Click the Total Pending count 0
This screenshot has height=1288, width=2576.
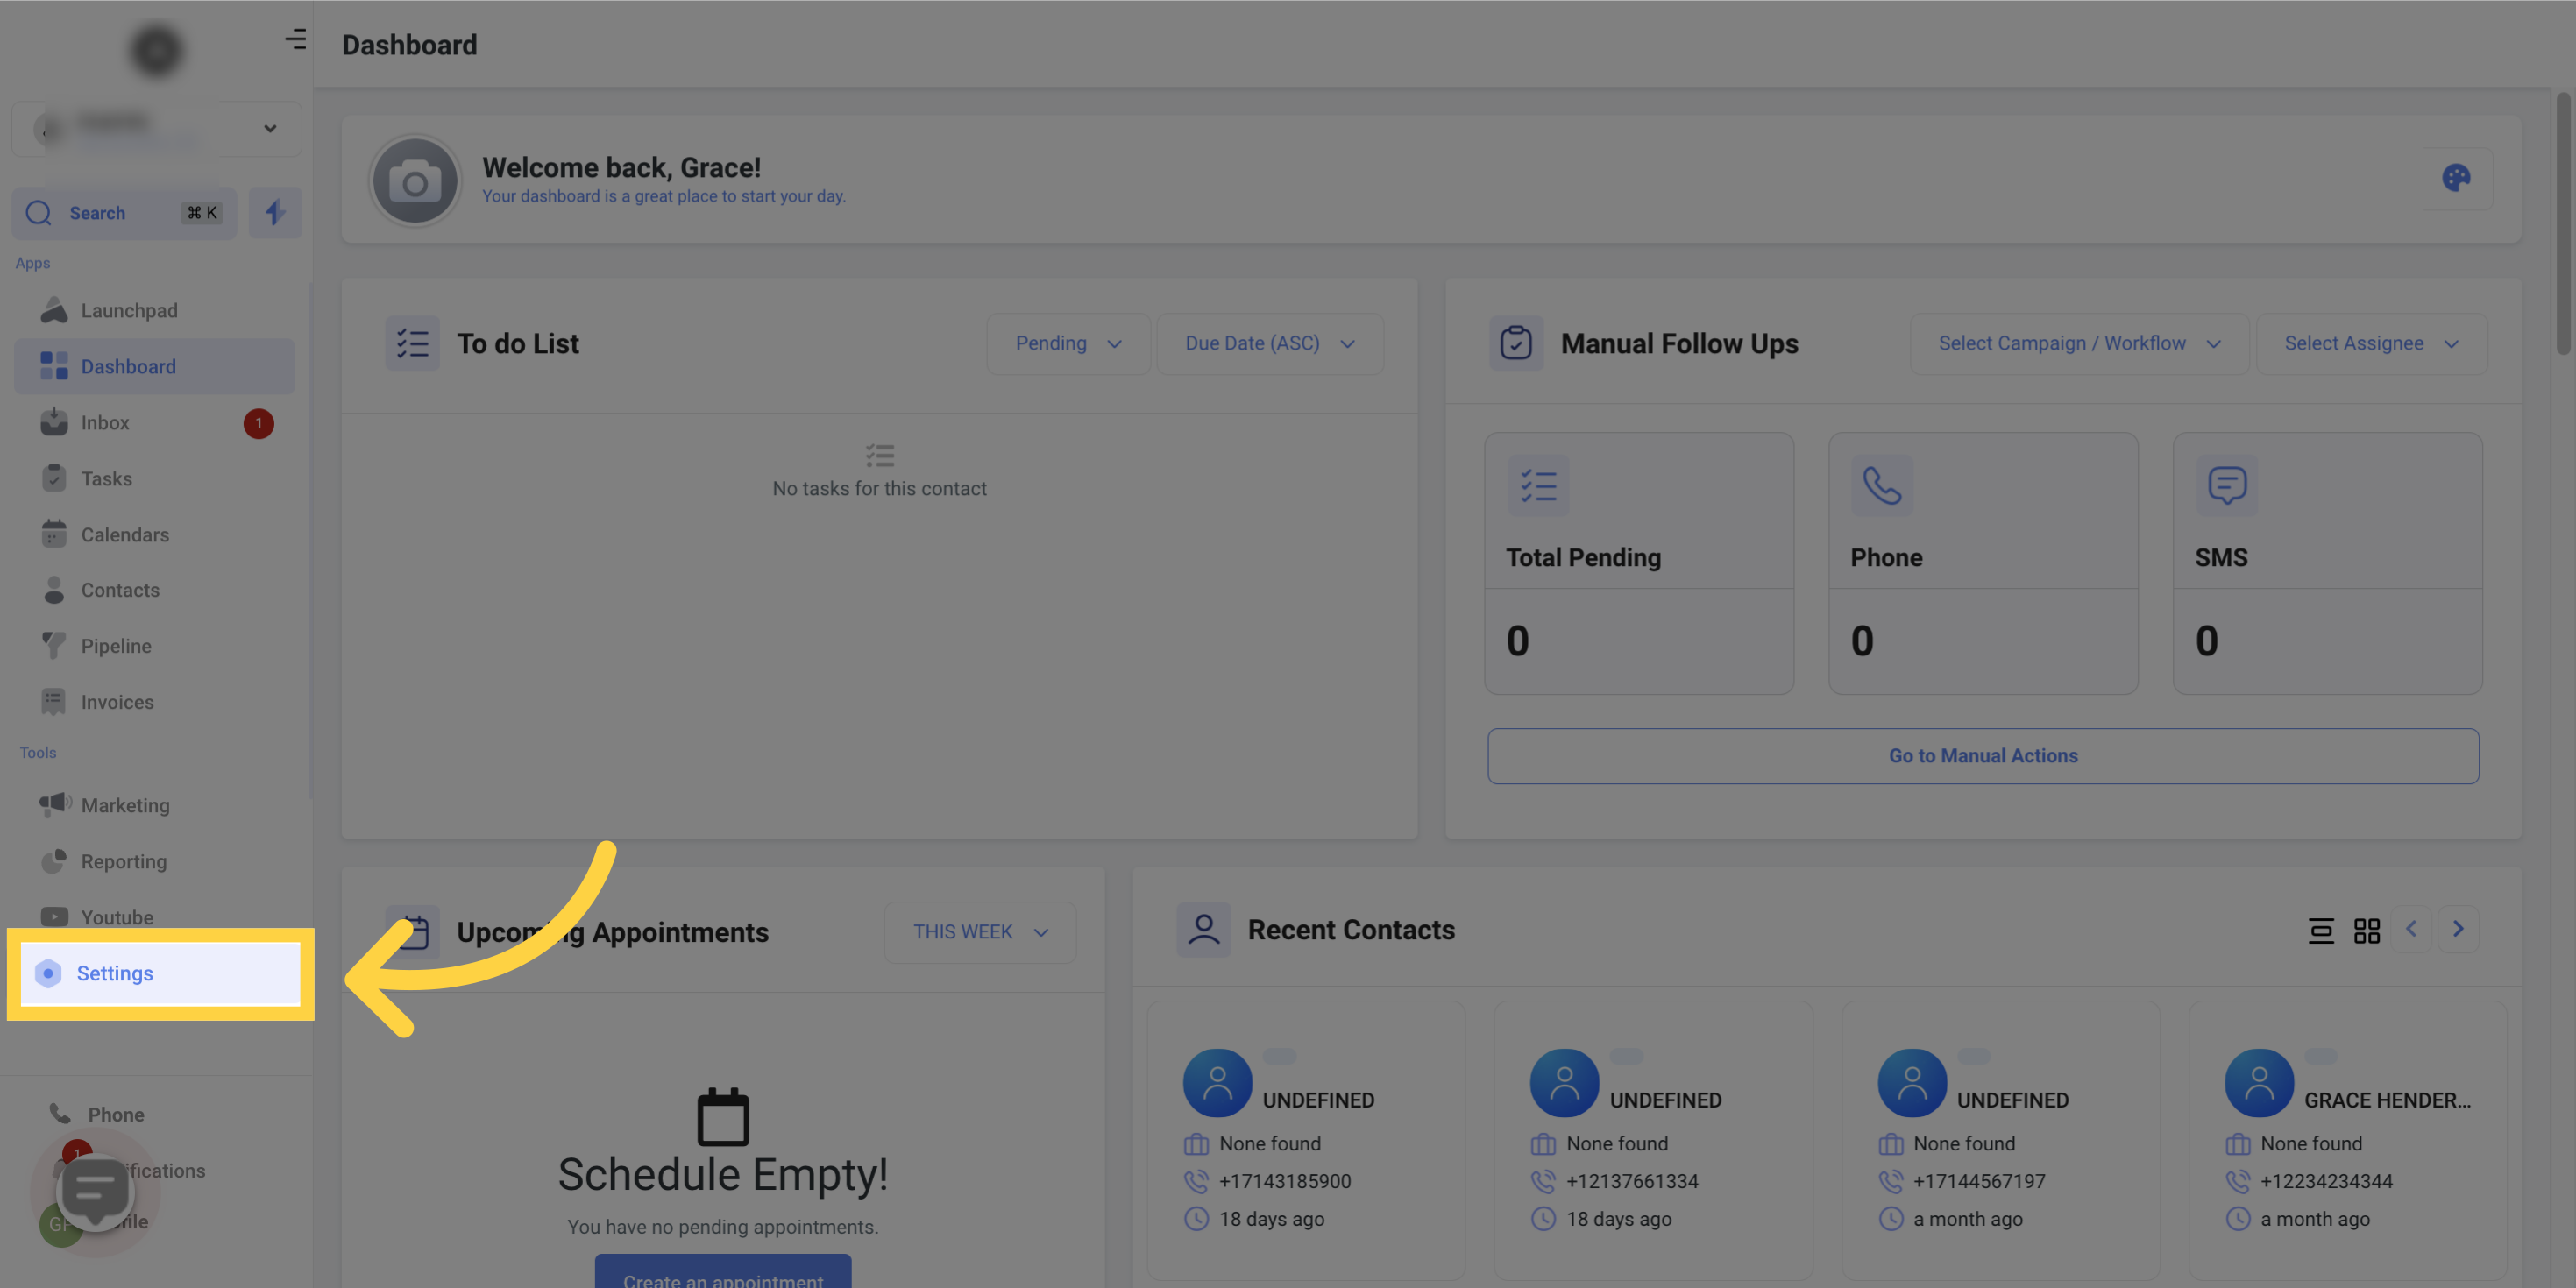coord(1517,641)
